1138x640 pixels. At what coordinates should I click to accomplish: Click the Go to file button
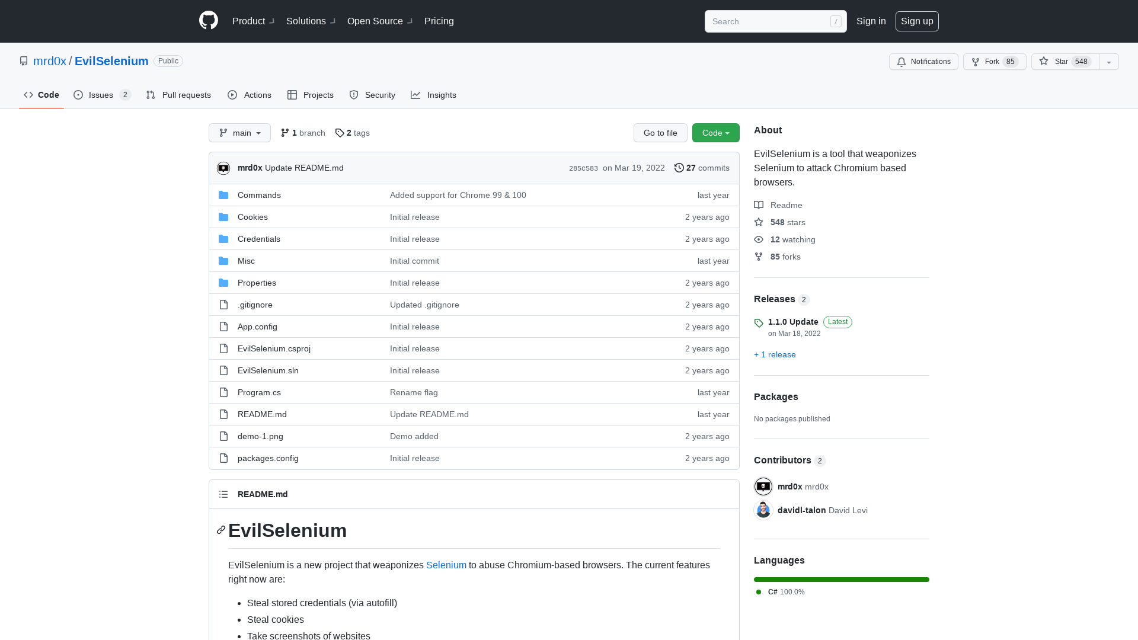[x=660, y=133]
